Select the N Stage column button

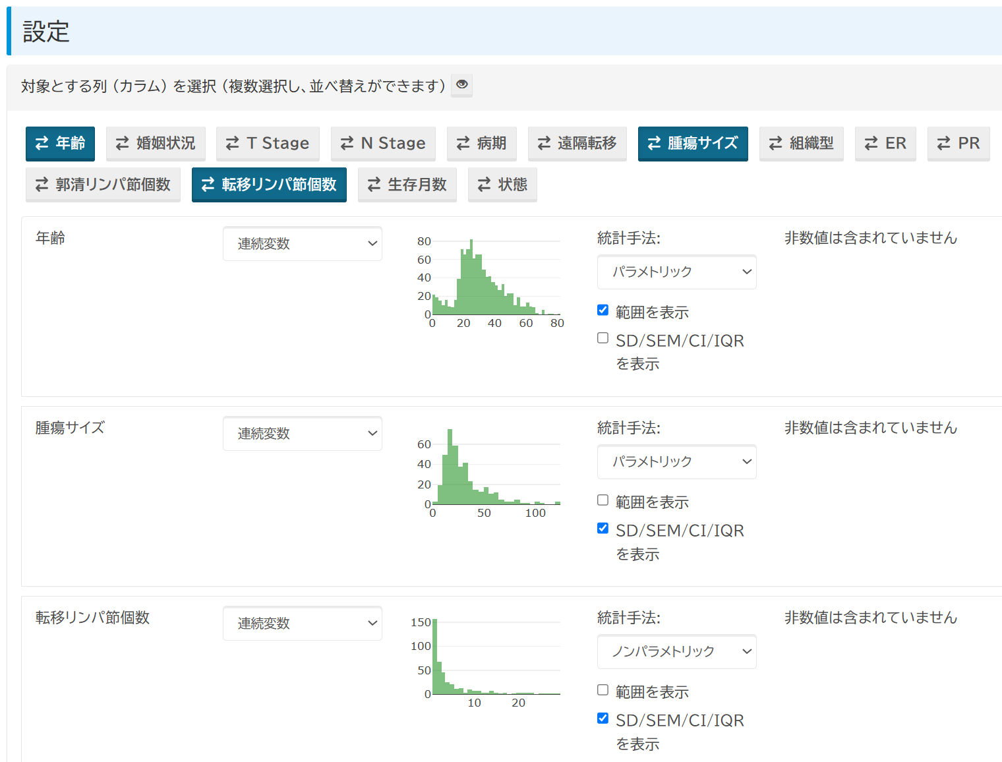pyautogui.click(x=383, y=143)
